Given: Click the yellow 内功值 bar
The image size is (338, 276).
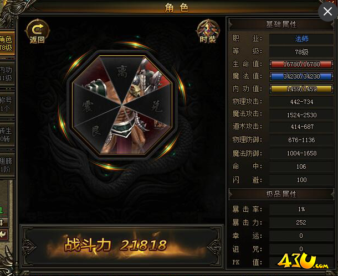Looking at the screenshot, I should (x=301, y=89).
